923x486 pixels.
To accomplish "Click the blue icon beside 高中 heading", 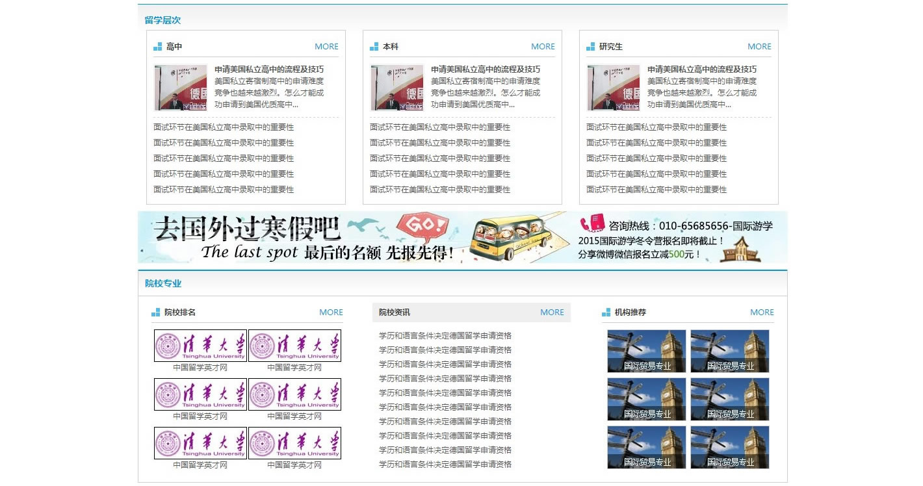I will coord(157,45).
